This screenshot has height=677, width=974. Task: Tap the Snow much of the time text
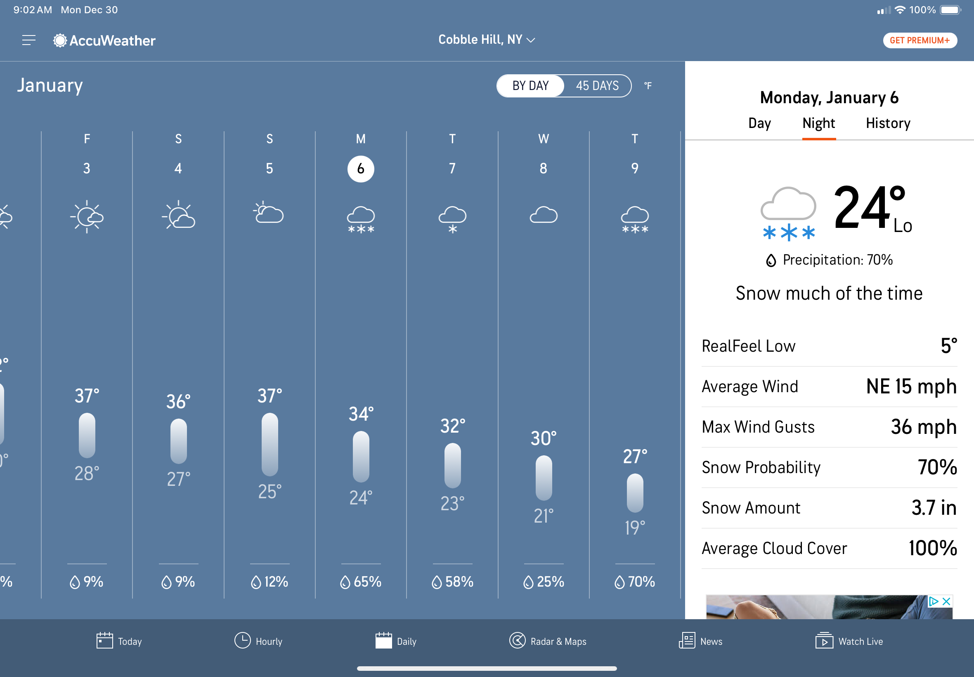[829, 293]
